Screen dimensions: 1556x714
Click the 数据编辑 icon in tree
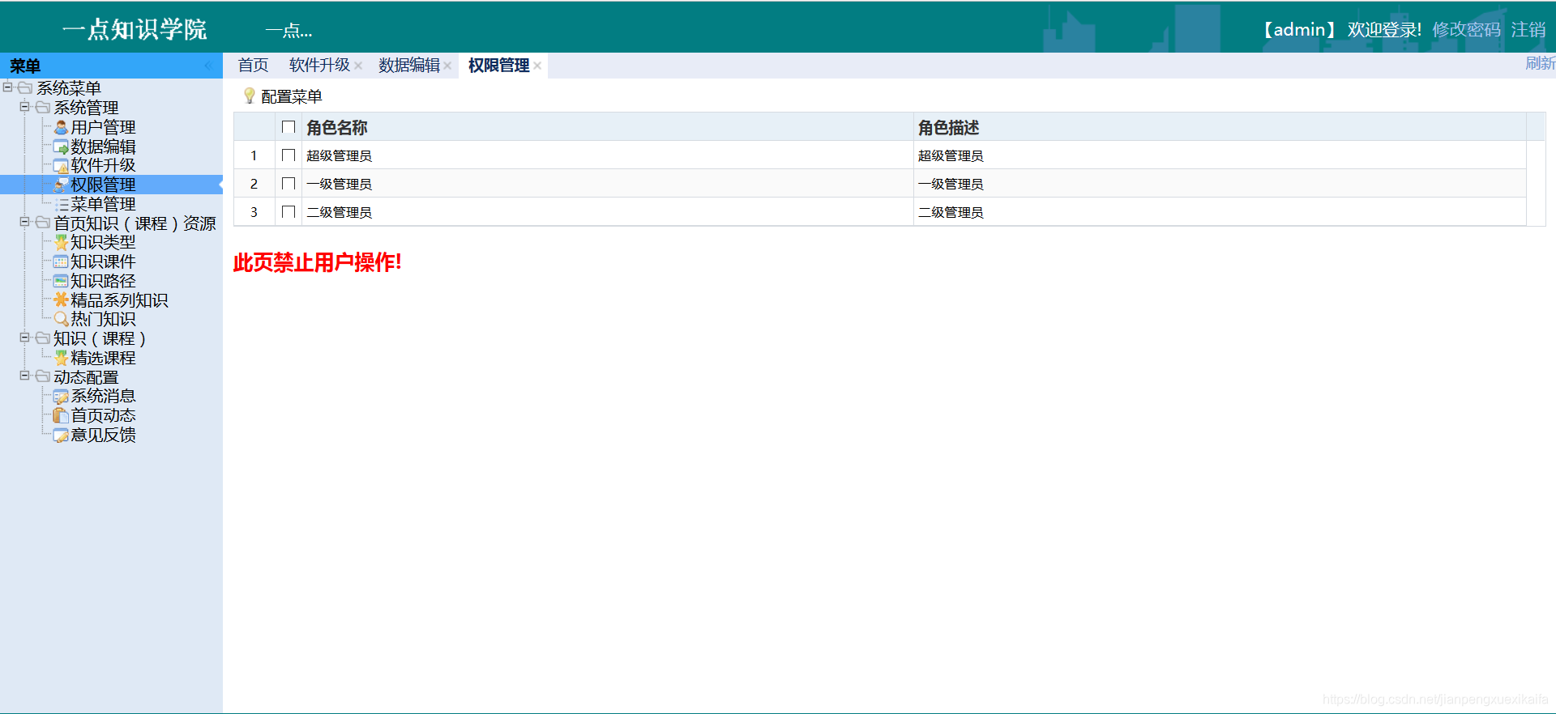click(61, 147)
